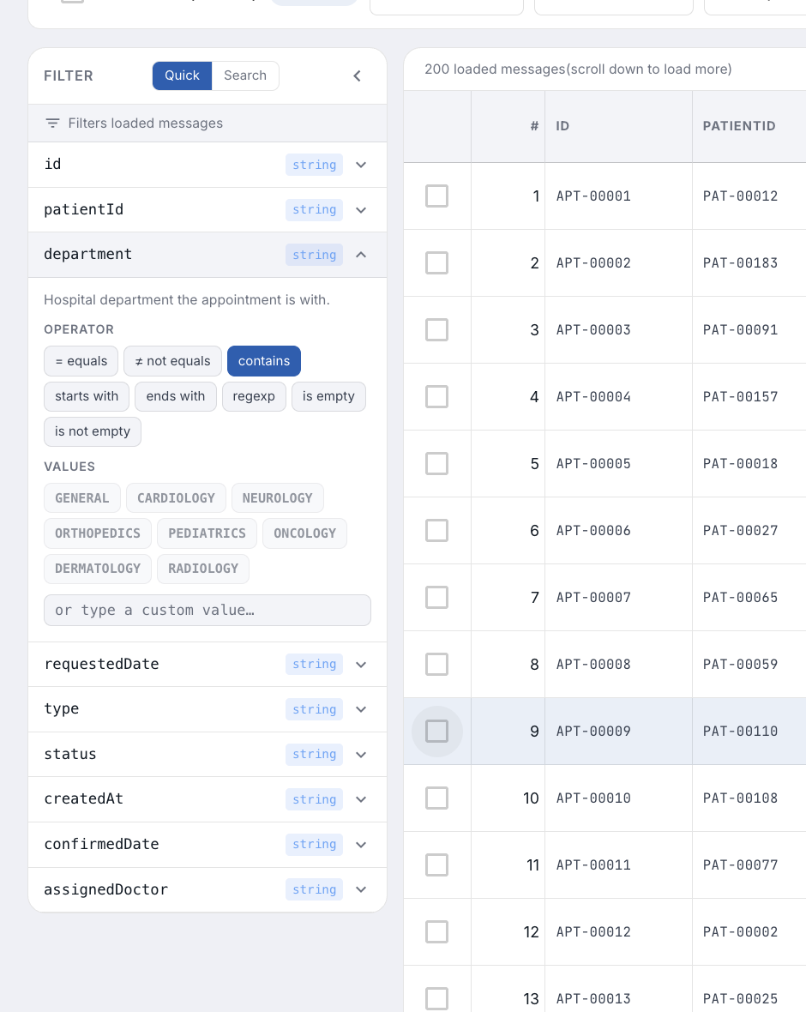806x1012 pixels.
Task: Click the filter lines icon beside Filters loaded messages
Action: (x=52, y=123)
